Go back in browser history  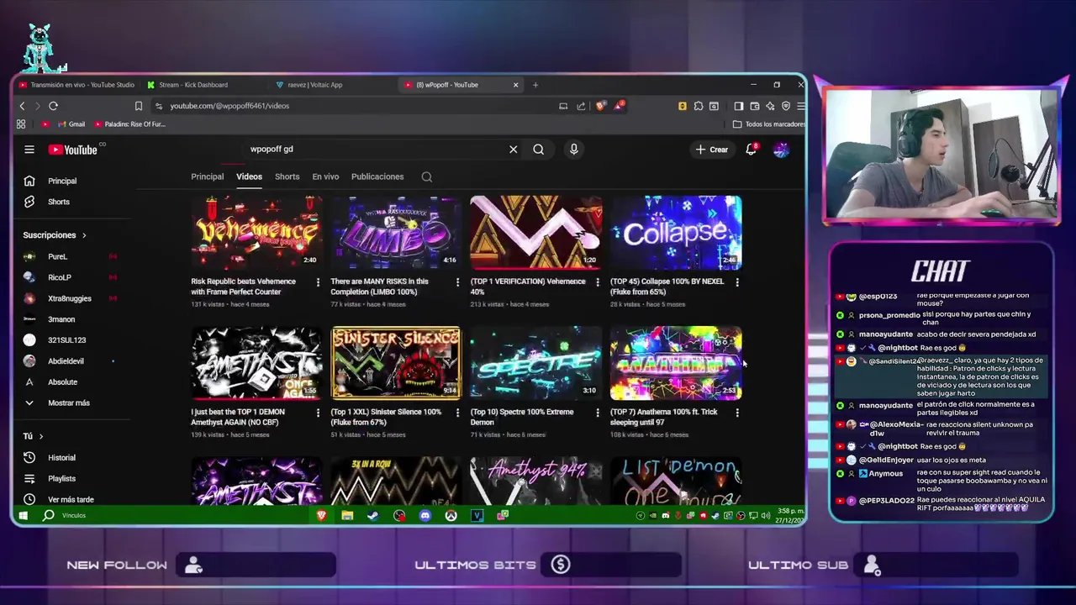pyautogui.click(x=23, y=106)
